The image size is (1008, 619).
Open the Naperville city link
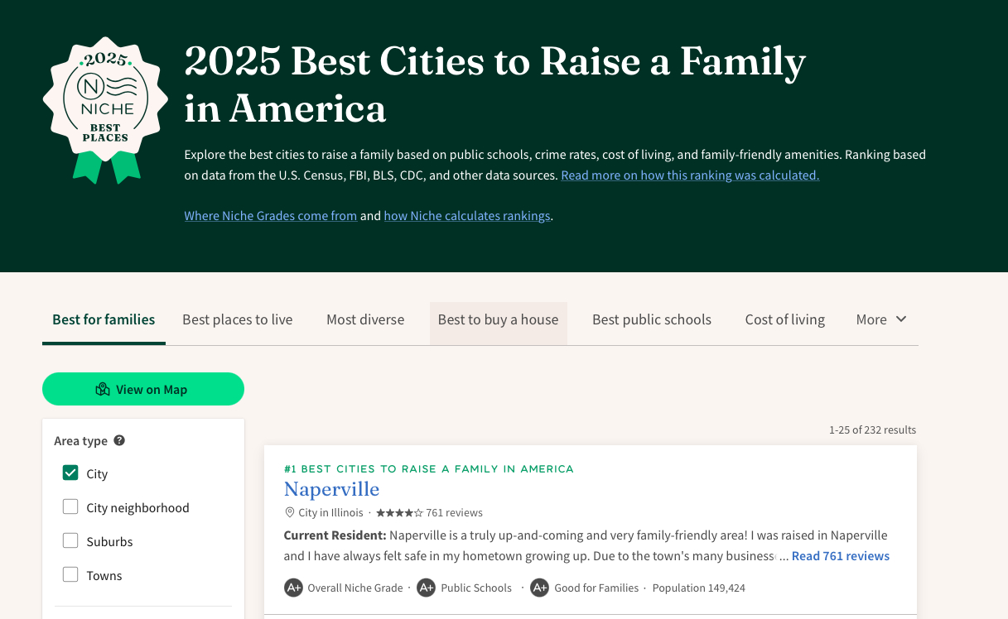[x=331, y=489]
